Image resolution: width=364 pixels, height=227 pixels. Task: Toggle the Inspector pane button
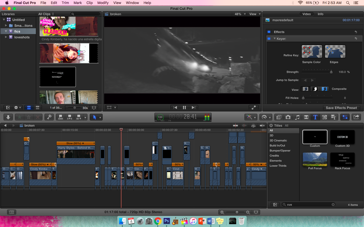tap(345, 117)
